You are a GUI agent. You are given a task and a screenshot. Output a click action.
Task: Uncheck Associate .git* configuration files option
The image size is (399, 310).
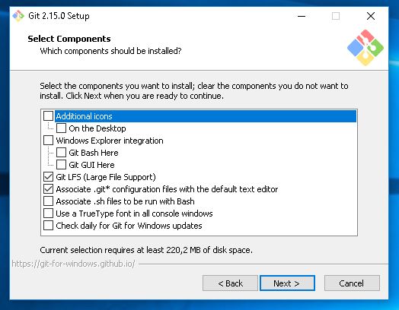[x=48, y=189]
